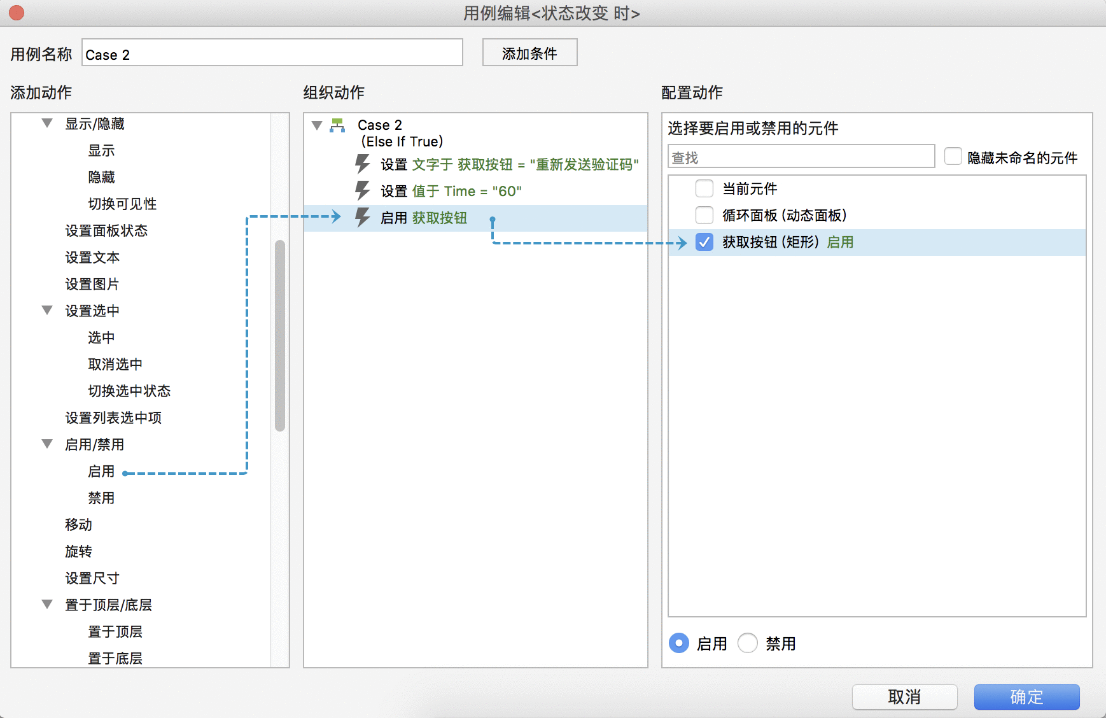Check the 循环面板 (动态面板) checkbox
Screen dimensions: 1106x718
pos(704,215)
